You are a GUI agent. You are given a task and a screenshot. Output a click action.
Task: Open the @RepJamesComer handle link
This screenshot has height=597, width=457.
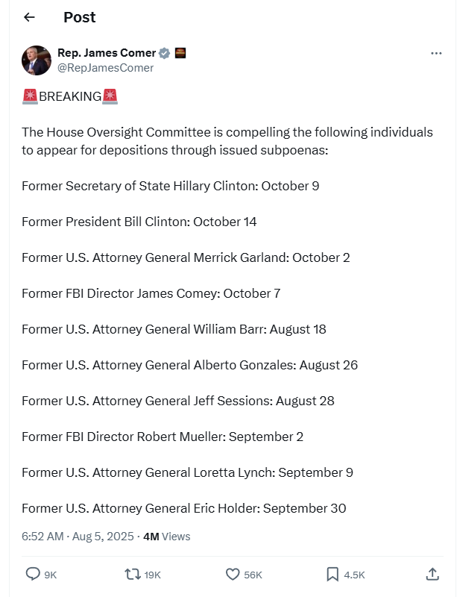pos(105,68)
